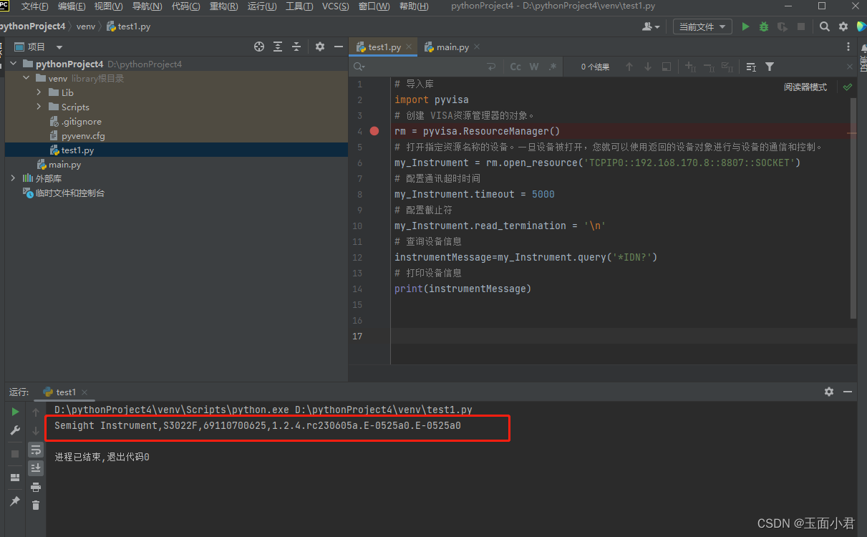This screenshot has width=867, height=537.
Task: Rerun test1 in the run panel
Action: [x=15, y=412]
